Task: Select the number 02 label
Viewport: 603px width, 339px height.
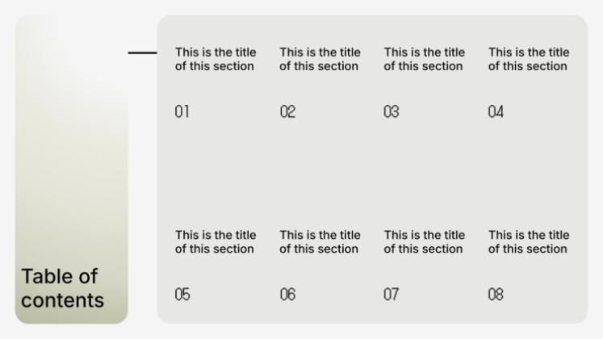Action: pos(287,111)
